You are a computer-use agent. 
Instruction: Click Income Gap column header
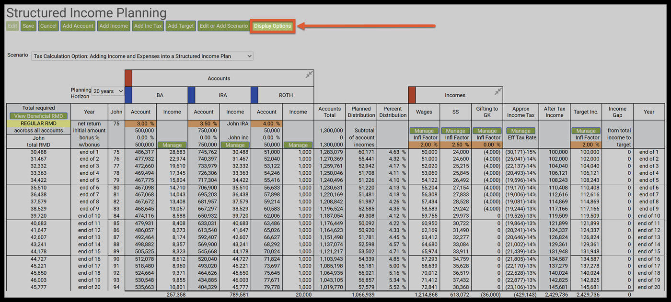click(617, 112)
